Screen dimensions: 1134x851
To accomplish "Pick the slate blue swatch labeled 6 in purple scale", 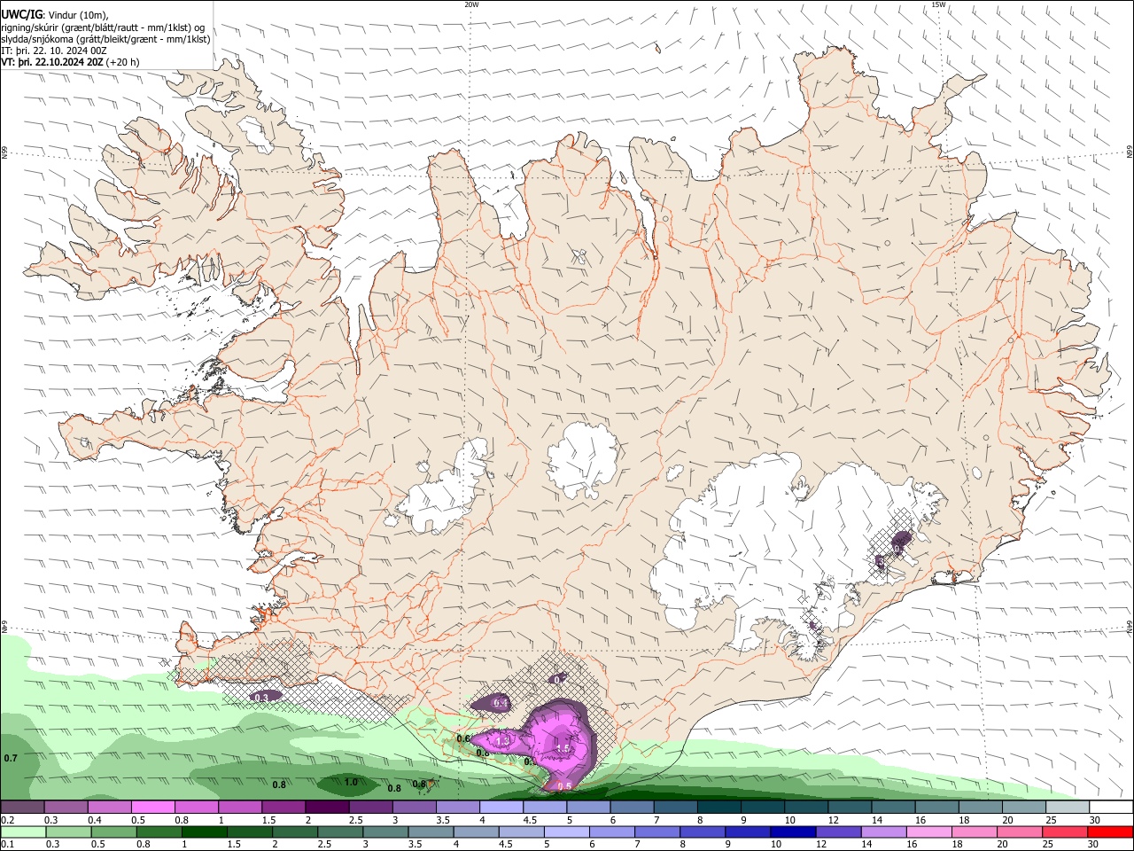I will tap(632, 808).
